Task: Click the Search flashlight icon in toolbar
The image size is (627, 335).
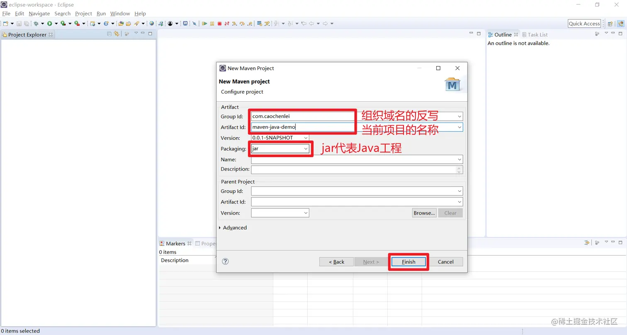Action: tap(136, 24)
